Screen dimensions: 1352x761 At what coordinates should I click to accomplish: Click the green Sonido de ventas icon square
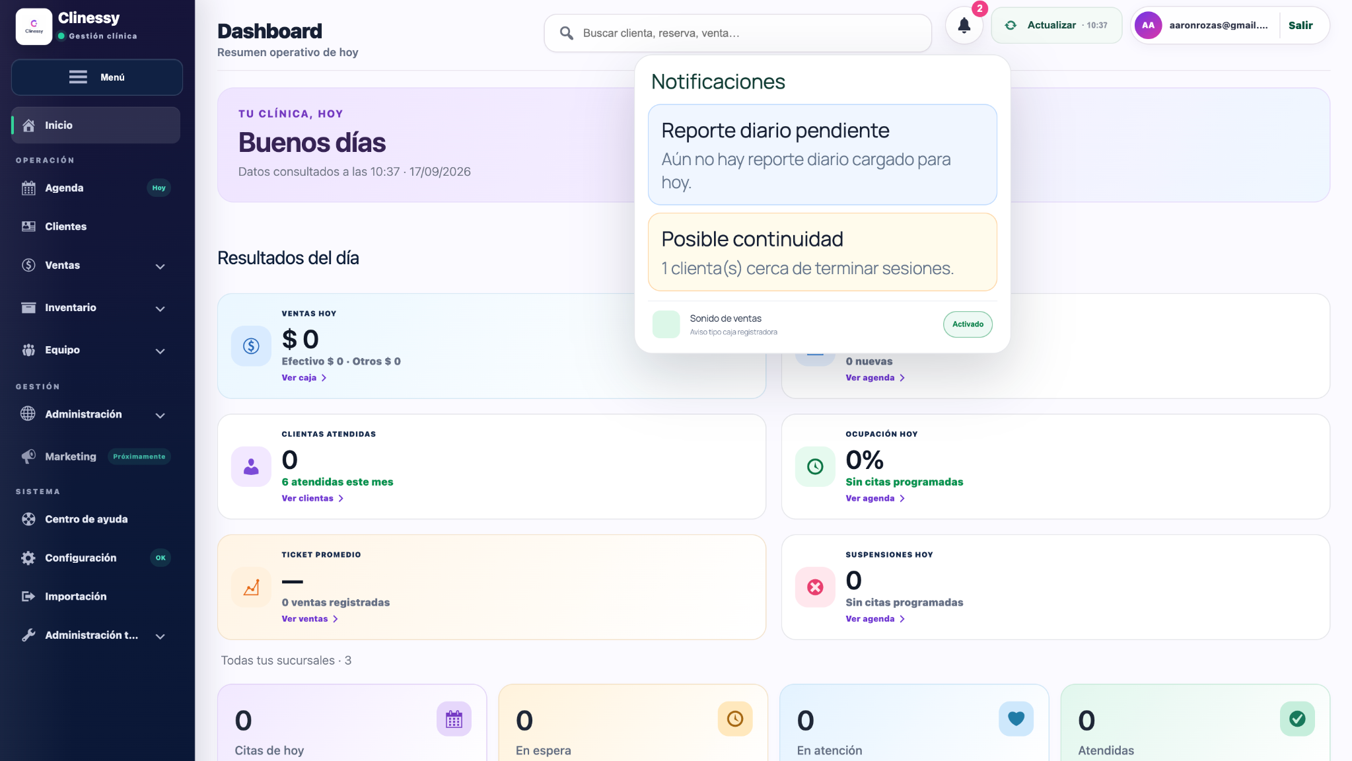(666, 324)
